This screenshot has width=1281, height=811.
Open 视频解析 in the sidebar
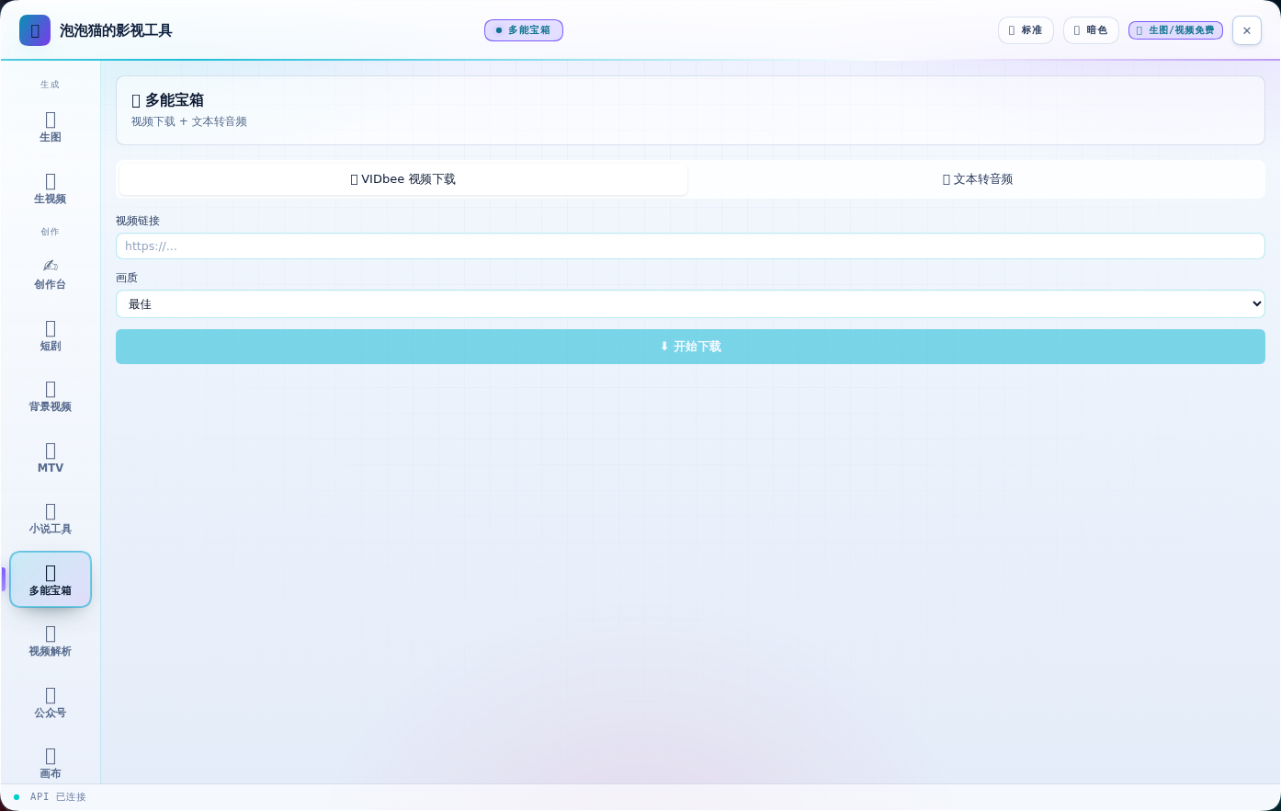tap(51, 641)
